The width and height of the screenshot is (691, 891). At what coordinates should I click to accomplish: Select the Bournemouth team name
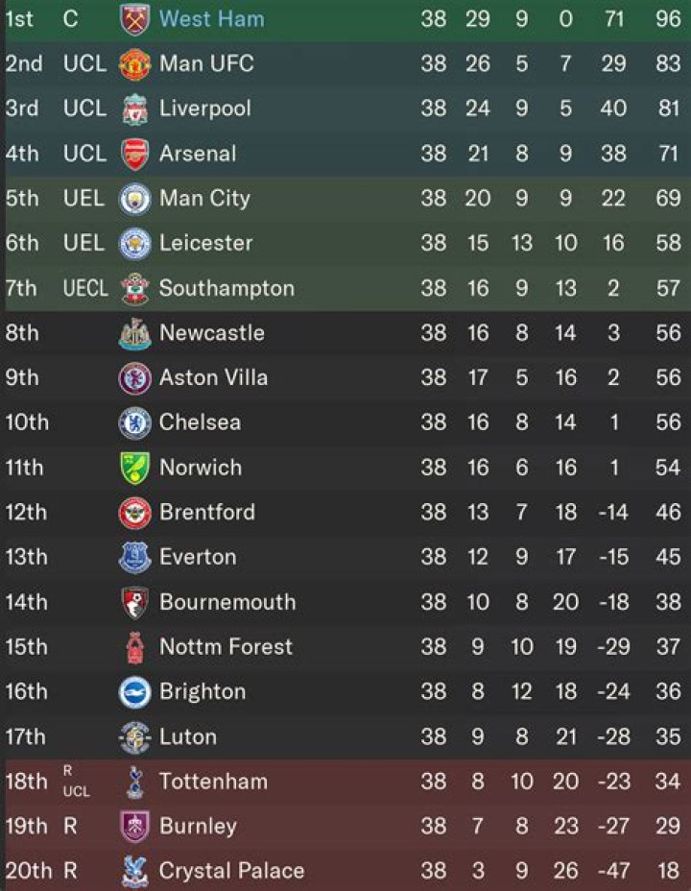pos(227,602)
